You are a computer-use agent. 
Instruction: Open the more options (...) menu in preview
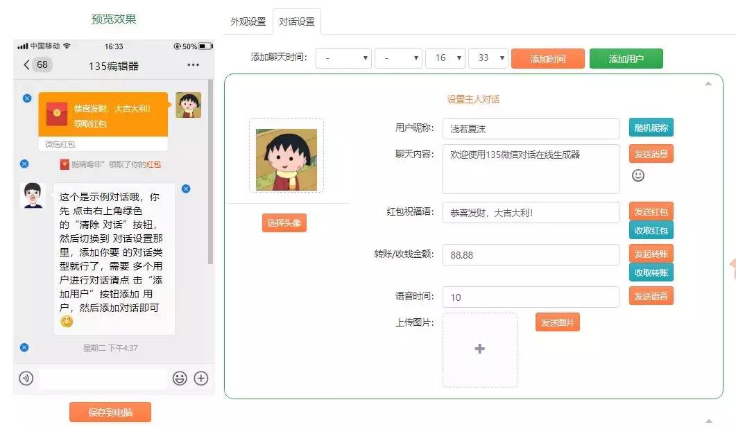click(x=192, y=64)
